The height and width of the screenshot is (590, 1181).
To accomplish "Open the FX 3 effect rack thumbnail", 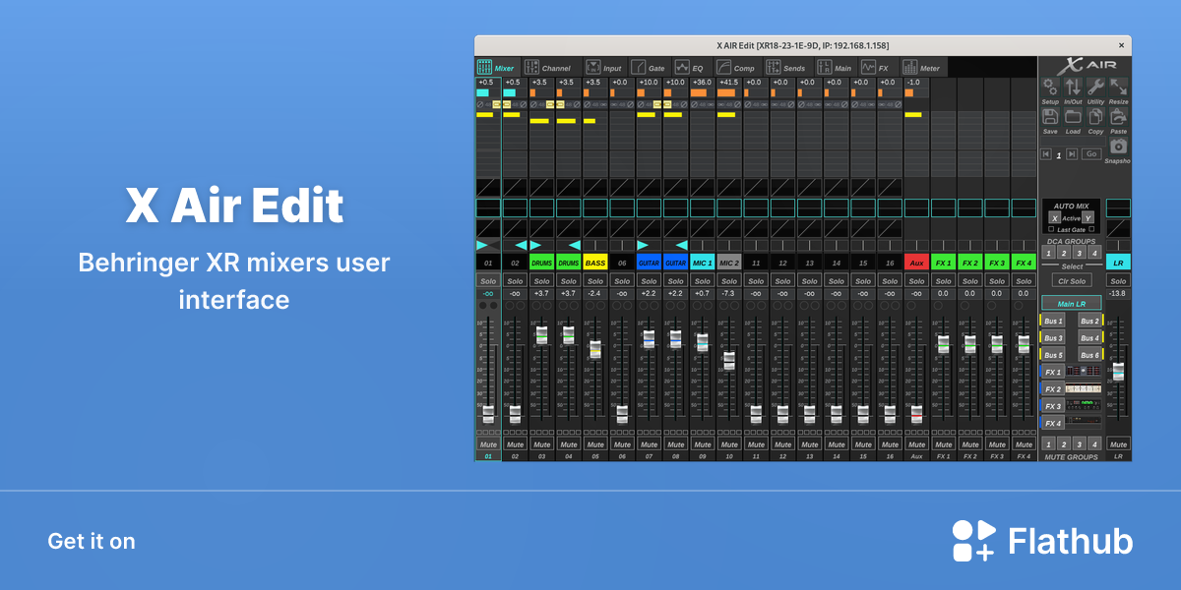I will pos(1085,405).
